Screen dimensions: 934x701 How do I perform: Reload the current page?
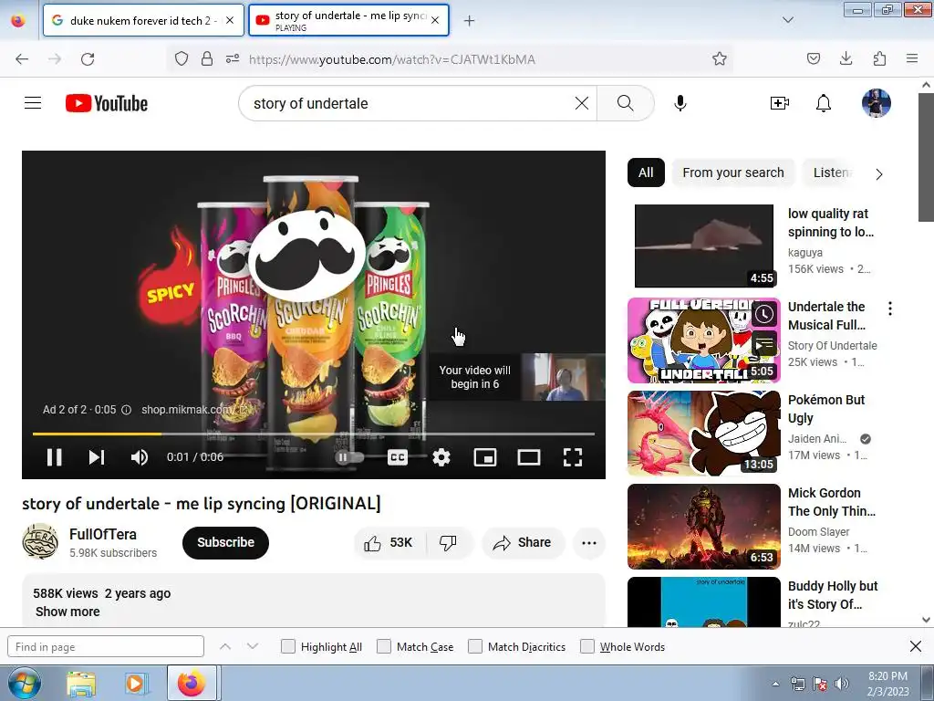[88, 59]
